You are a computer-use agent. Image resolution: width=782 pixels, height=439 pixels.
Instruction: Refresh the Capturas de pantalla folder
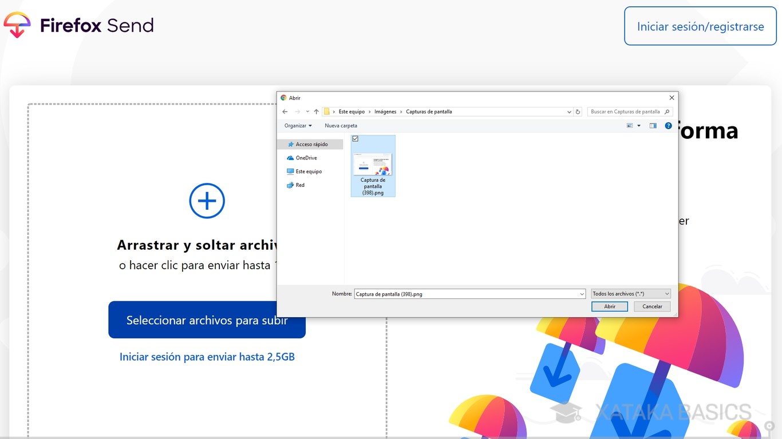click(578, 111)
